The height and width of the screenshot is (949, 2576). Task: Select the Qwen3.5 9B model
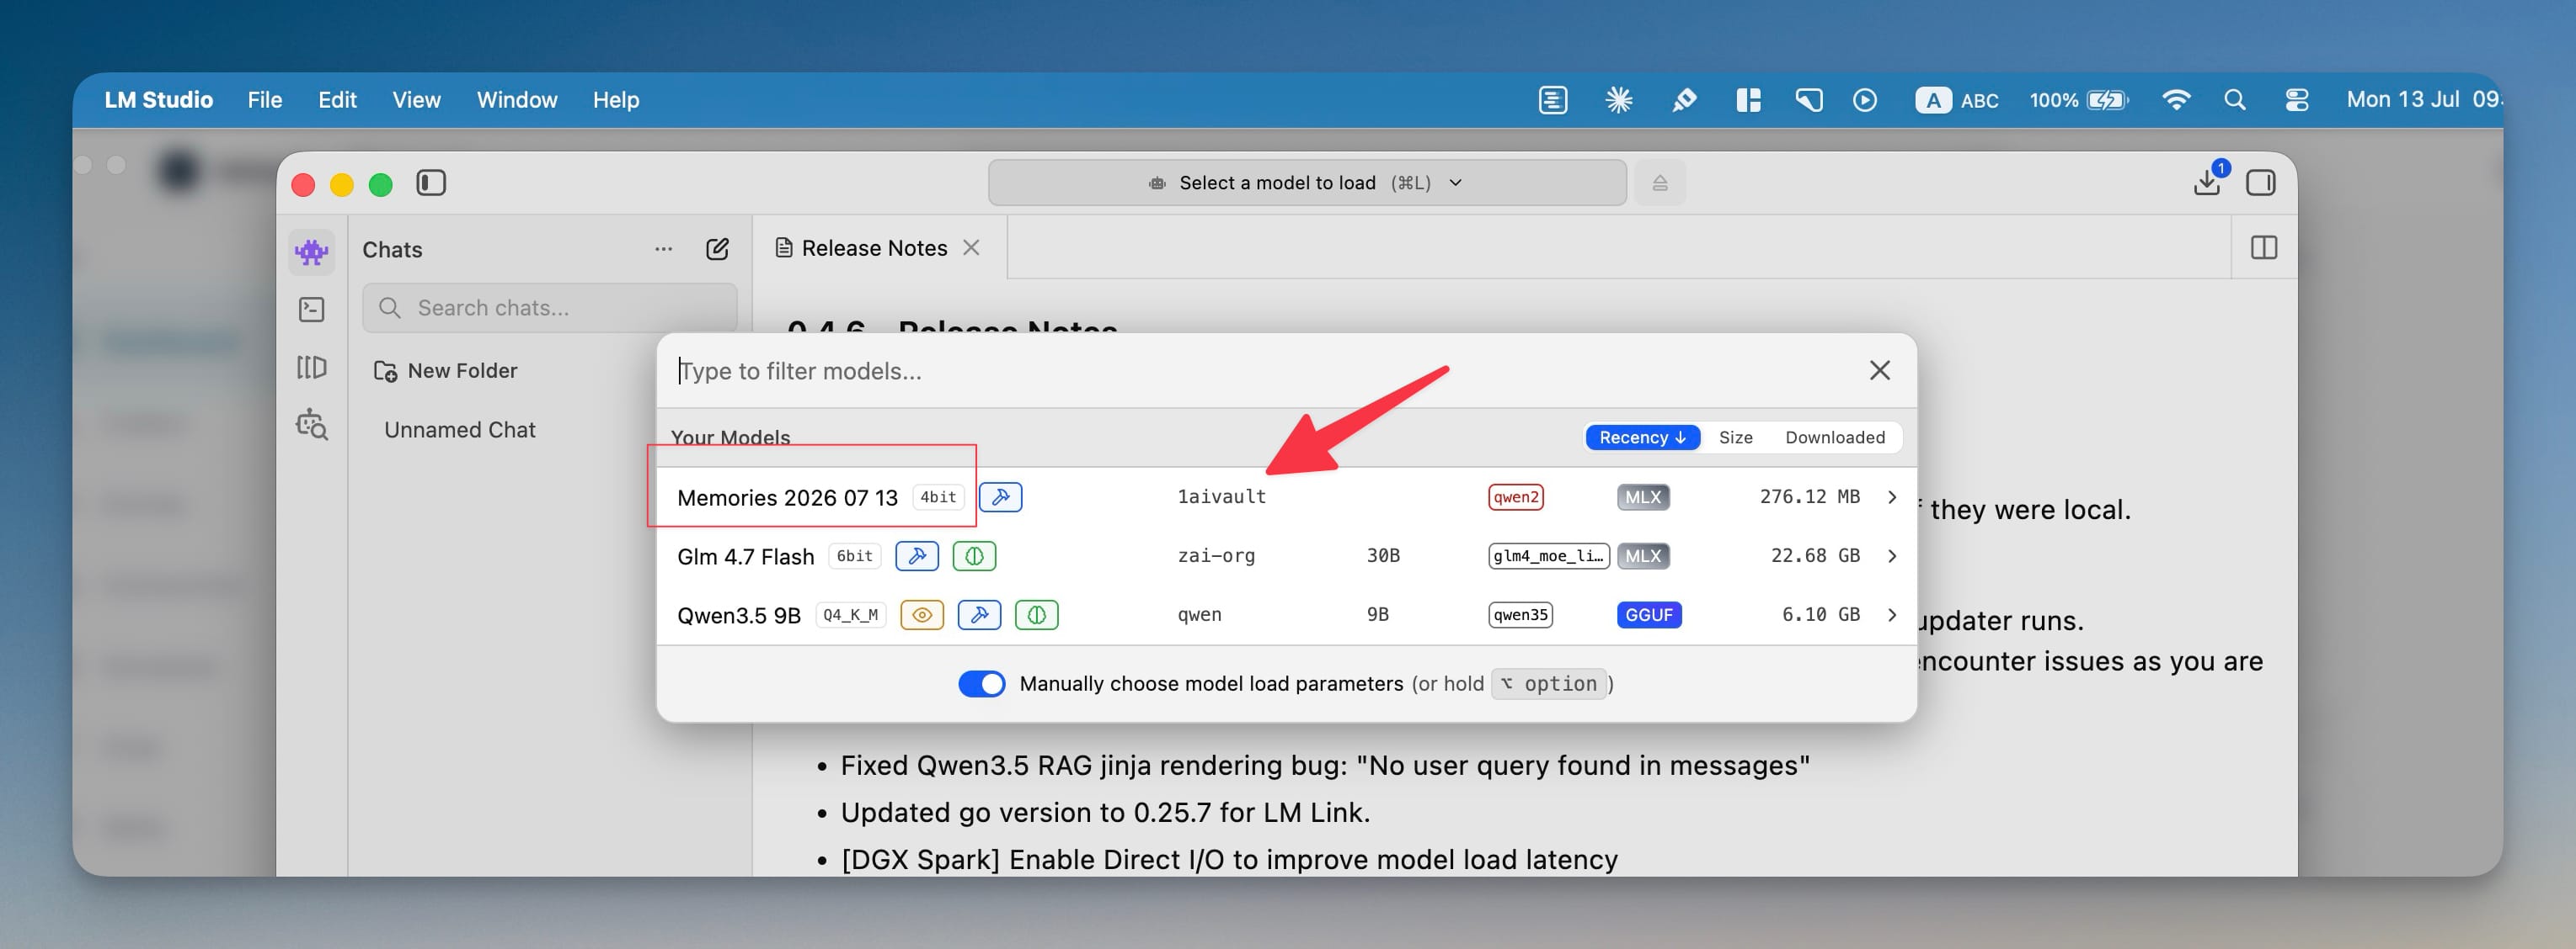[1286, 614]
